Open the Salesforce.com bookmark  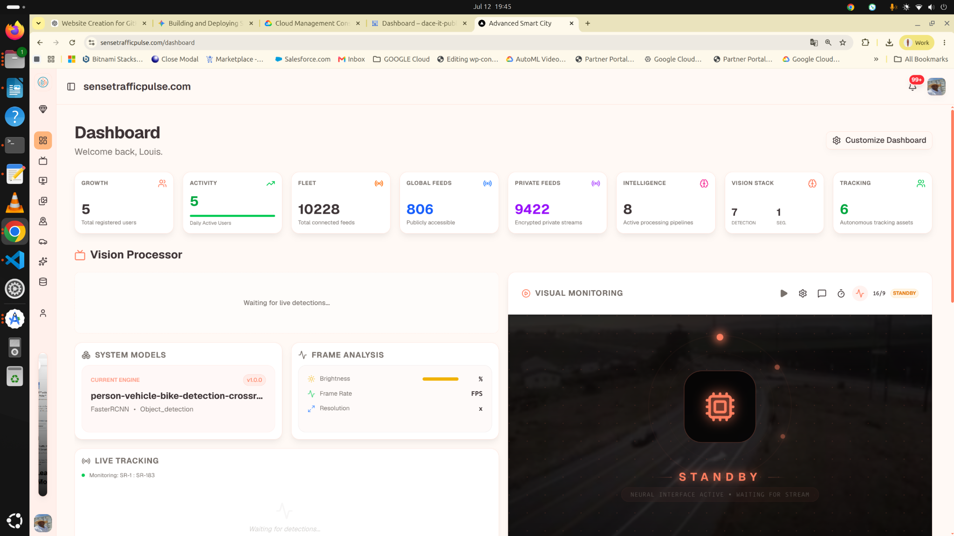click(x=302, y=59)
